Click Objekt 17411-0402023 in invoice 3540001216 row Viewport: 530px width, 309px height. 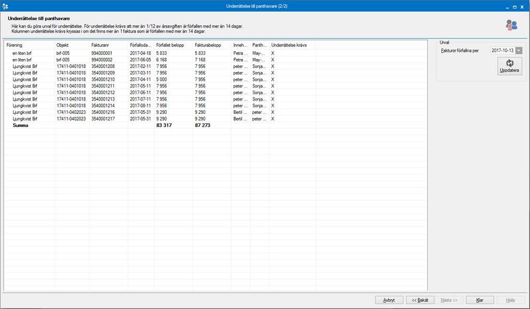(71, 112)
